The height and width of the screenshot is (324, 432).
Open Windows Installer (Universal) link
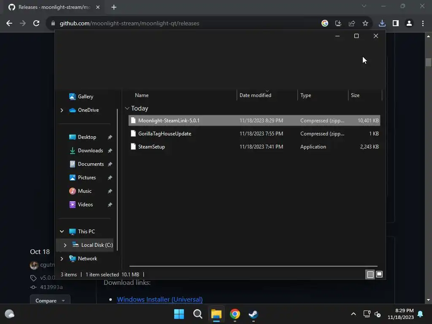pyautogui.click(x=160, y=299)
